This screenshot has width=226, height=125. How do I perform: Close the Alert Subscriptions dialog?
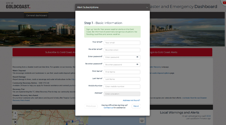pos(147,7)
